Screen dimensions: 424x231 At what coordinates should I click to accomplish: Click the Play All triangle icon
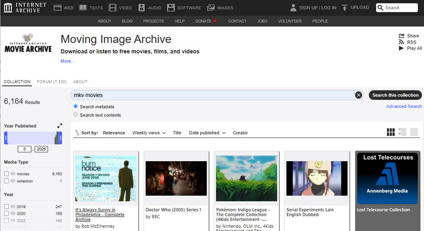pyautogui.click(x=401, y=48)
